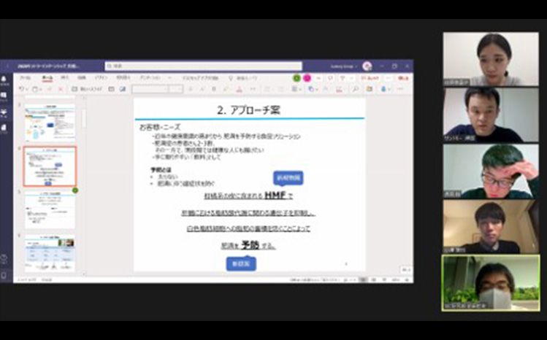547x340 pixels.
Task: Click the bottom participant video tile with mask
Action: pos(490,283)
